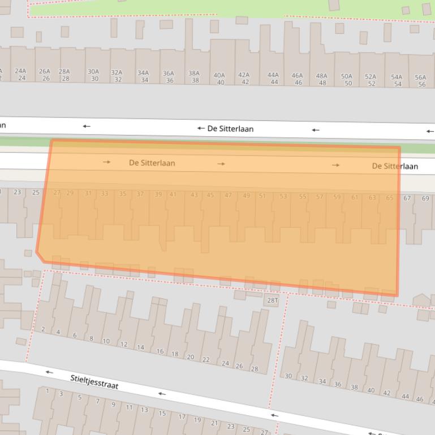435x435 pixels.
Task: Select house number 2 at the row's left end
Action: (x=43, y=329)
